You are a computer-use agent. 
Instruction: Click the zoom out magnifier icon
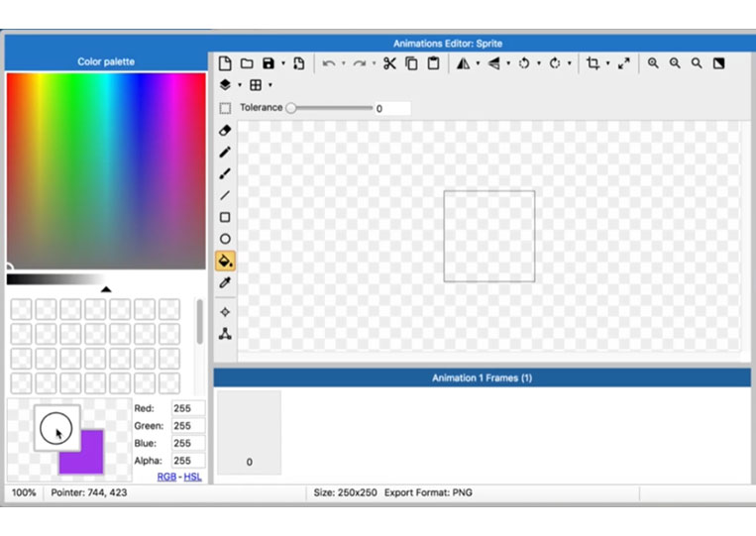pos(675,63)
